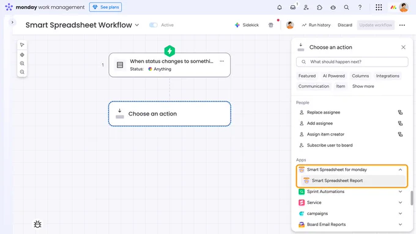Open the products switcher grid icon
The width and height of the screenshot is (416, 234).
click(379, 7)
